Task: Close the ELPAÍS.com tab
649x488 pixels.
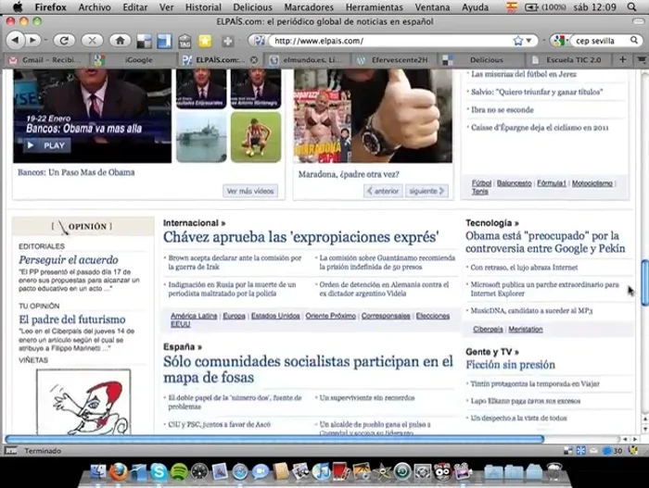Action: [254, 60]
